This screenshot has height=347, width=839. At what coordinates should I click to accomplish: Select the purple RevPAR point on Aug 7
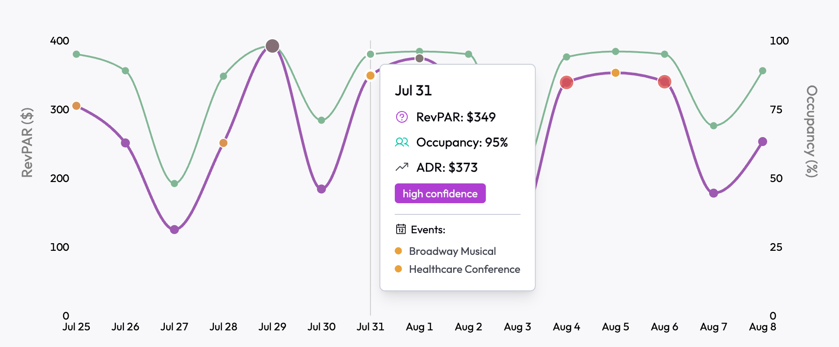[713, 193]
